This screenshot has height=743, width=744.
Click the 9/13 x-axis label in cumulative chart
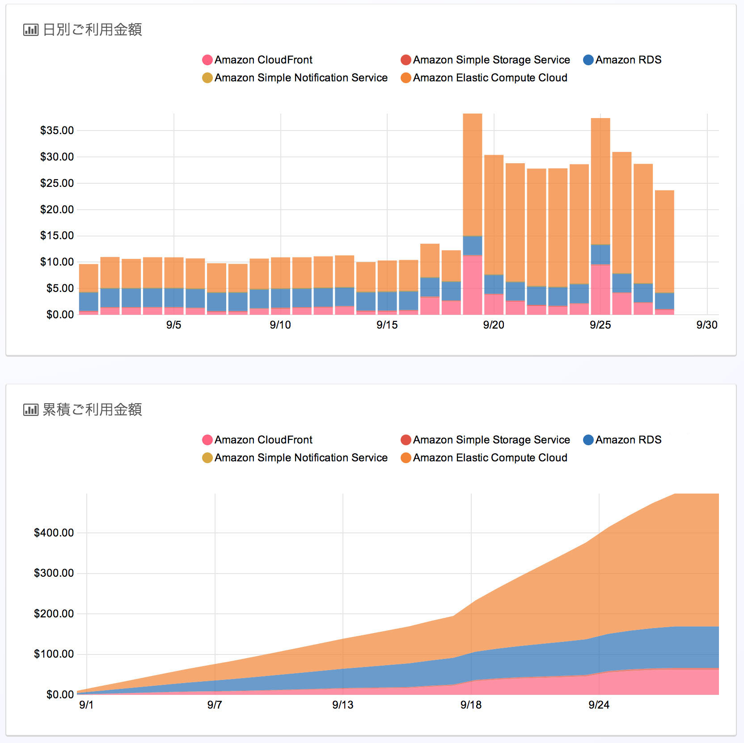pos(343,705)
